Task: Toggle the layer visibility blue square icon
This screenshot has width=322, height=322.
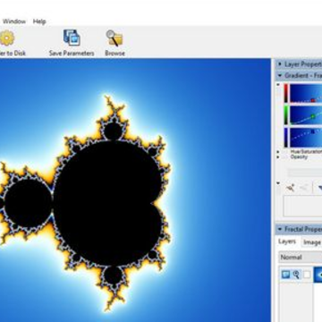Action: 285,275
